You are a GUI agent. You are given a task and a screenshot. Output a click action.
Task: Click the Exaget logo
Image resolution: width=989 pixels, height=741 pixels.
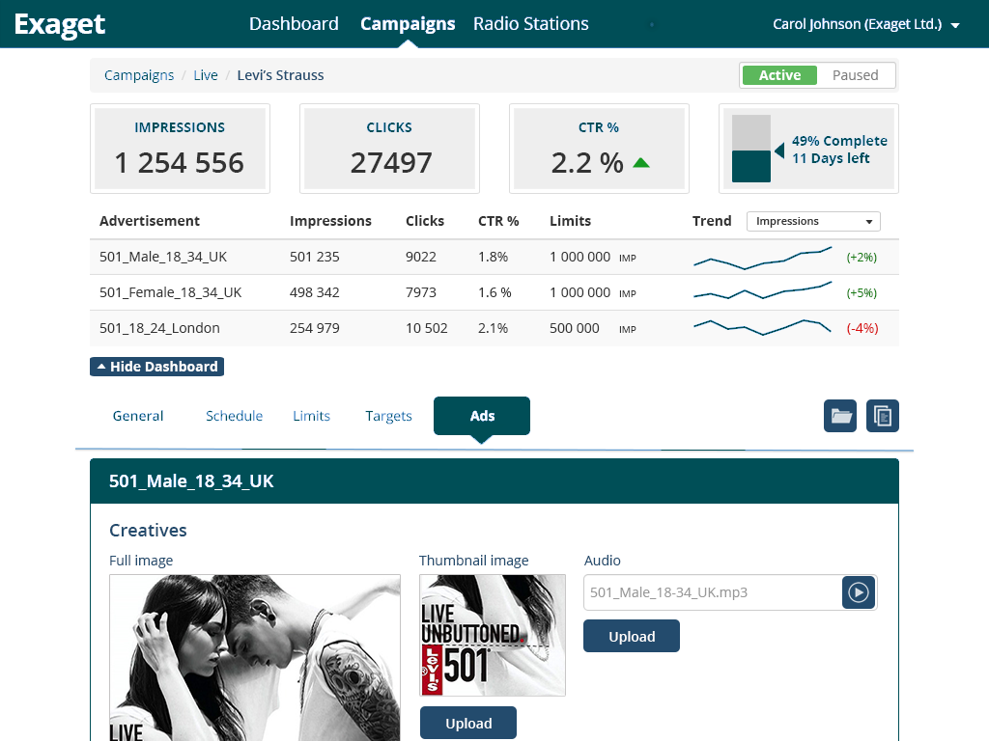(x=60, y=24)
